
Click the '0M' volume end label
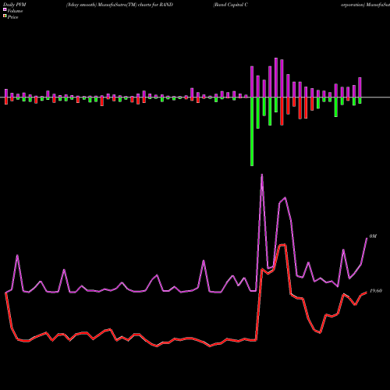(x=373, y=236)
